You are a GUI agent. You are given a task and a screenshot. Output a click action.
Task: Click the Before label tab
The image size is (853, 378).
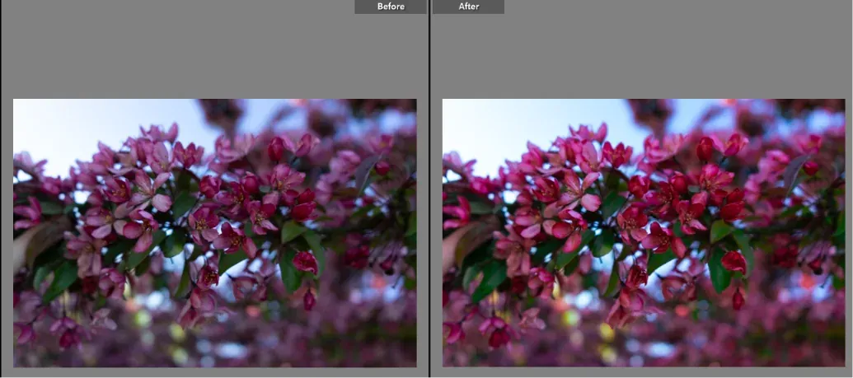pyautogui.click(x=391, y=7)
